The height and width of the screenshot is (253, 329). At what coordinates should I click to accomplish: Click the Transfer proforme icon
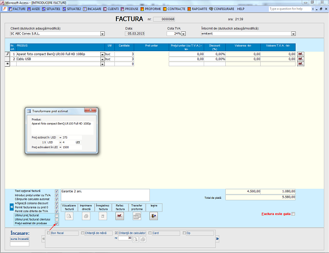(x=137, y=216)
